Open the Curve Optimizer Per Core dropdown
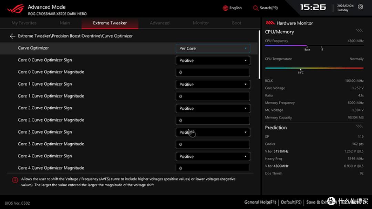This screenshot has width=372, height=209. pyautogui.click(x=213, y=48)
